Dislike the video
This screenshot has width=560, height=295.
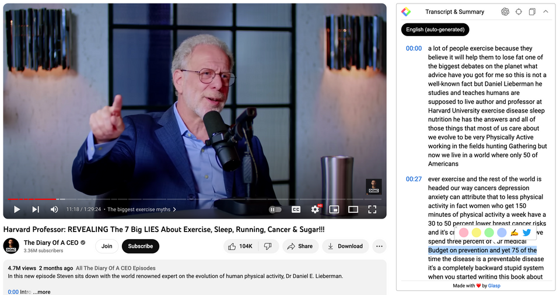[268, 247]
